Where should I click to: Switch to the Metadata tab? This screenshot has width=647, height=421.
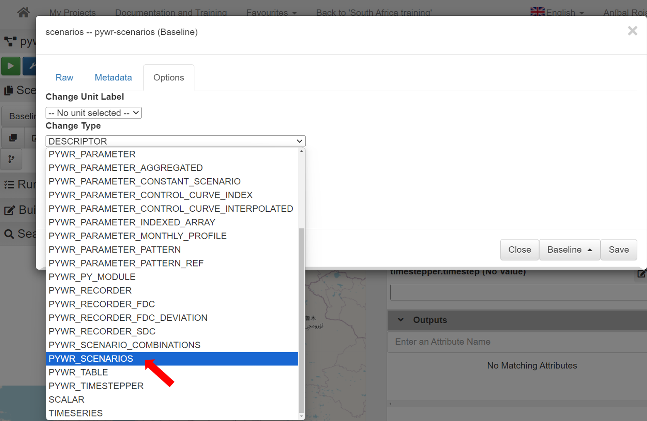click(x=113, y=78)
